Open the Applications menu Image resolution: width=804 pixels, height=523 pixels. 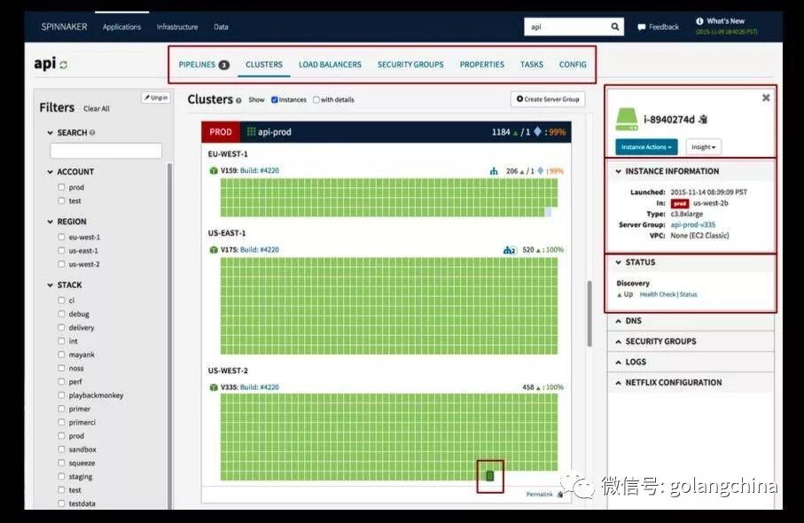click(x=121, y=27)
